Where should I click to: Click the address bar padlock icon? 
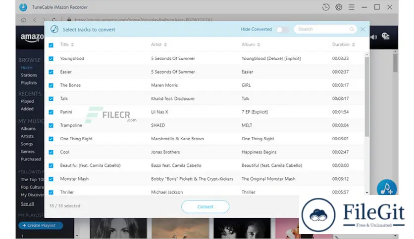click(x=69, y=20)
